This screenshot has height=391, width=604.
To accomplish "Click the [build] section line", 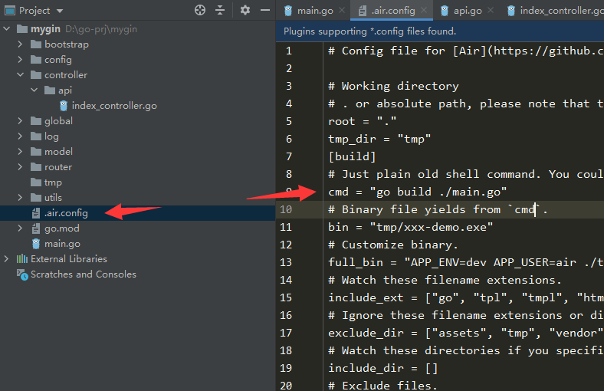I will point(352,156).
